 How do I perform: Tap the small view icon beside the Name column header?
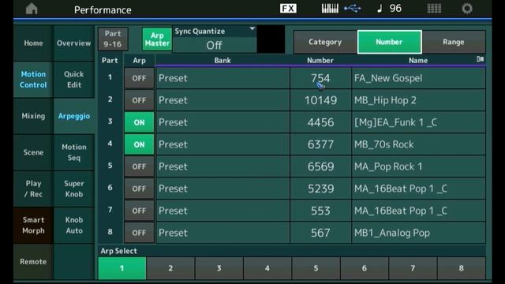click(x=480, y=59)
